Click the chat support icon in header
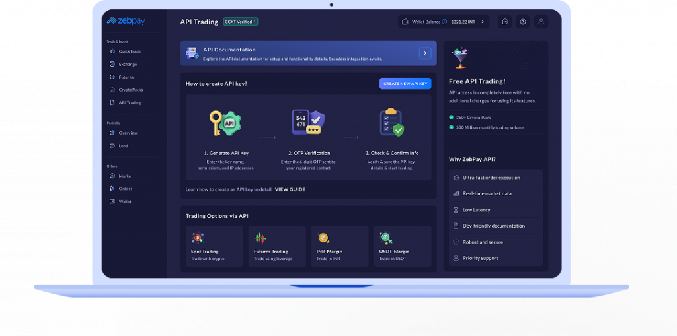Image resolution: width=677 pixels, height=336 pixels. click(505, 22)
